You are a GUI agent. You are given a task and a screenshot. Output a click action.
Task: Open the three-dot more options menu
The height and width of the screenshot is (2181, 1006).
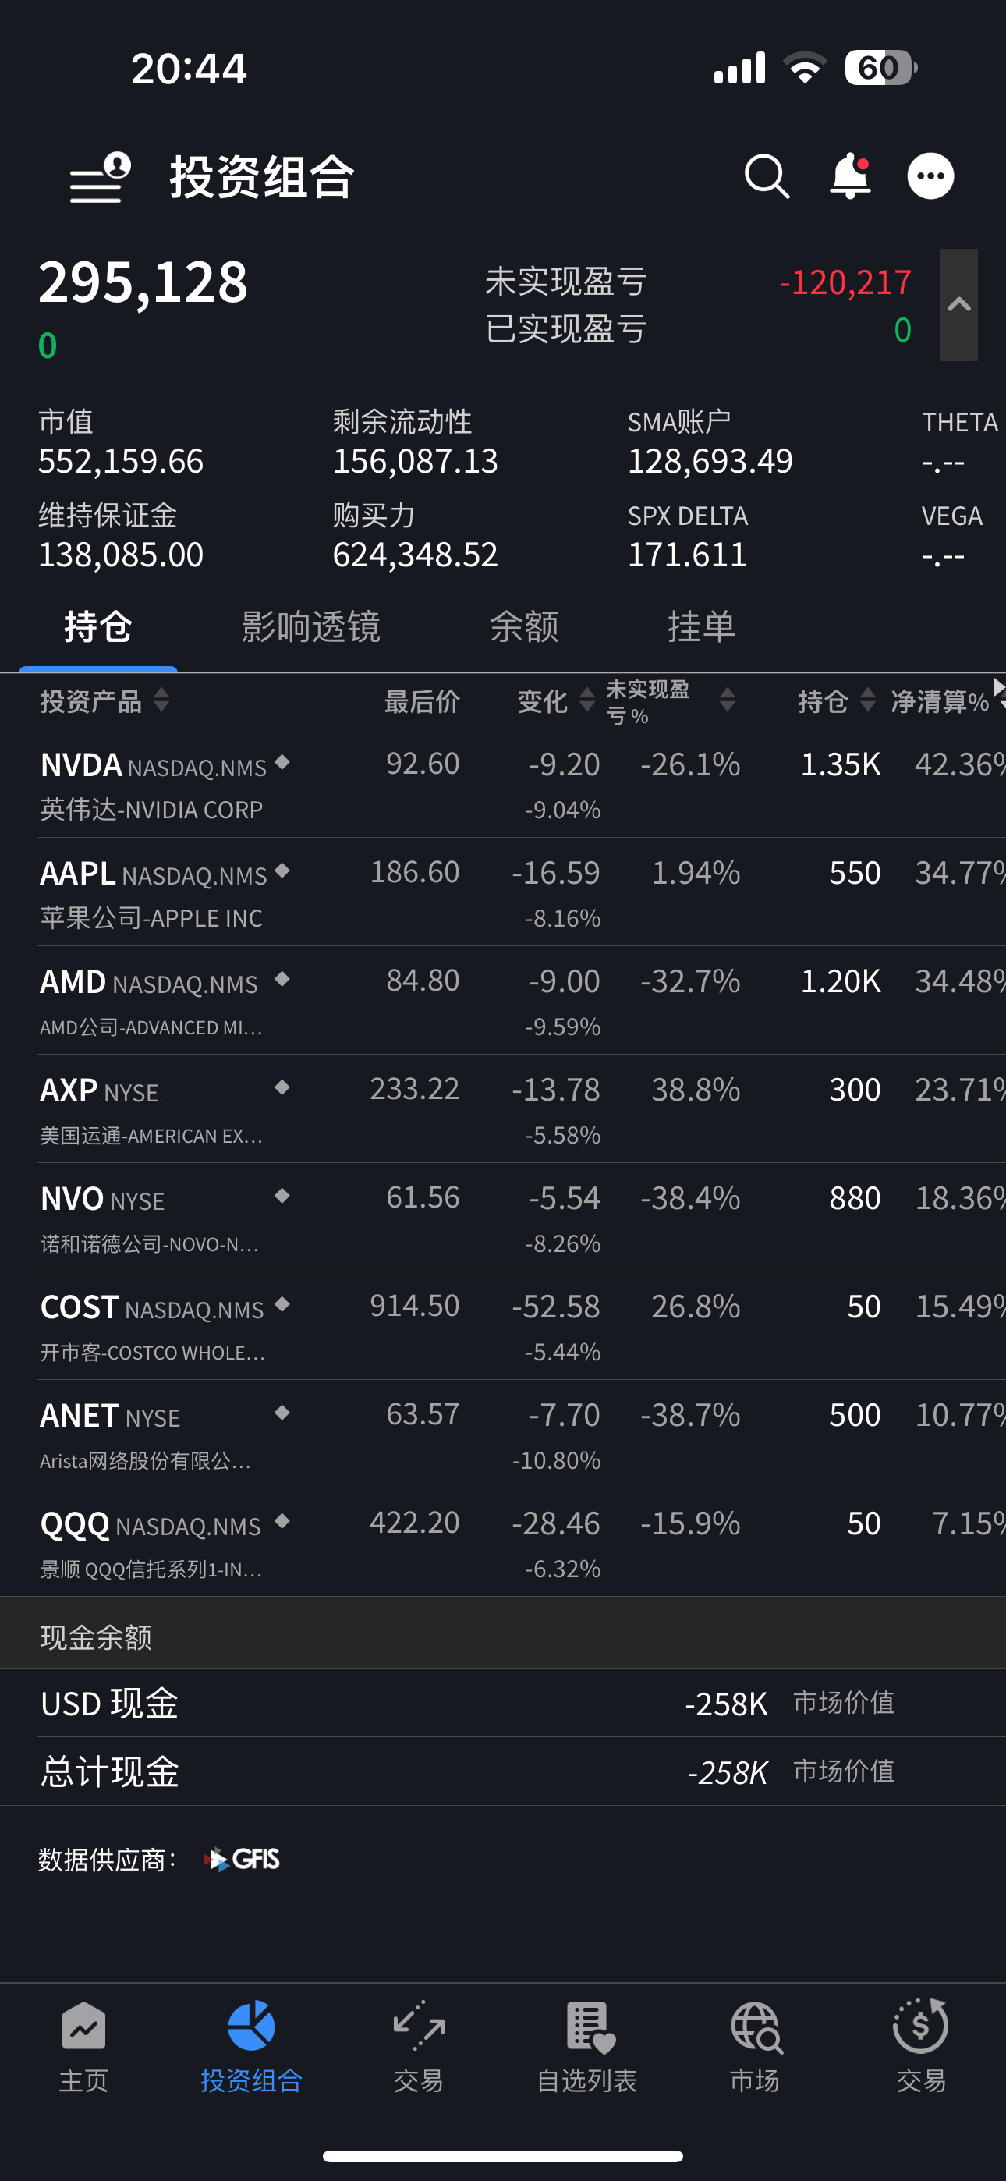click(x=930, y=177)
